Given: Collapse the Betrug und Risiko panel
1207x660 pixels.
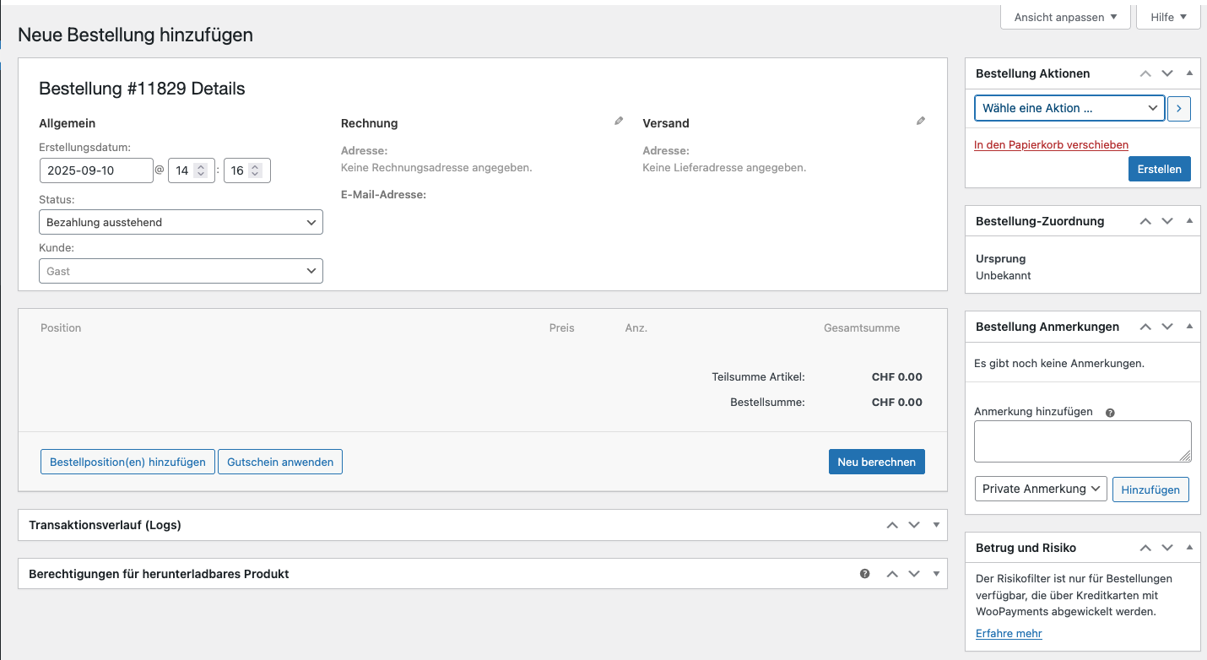Looking at the screenshot, I should click(x=1189, y=548).
